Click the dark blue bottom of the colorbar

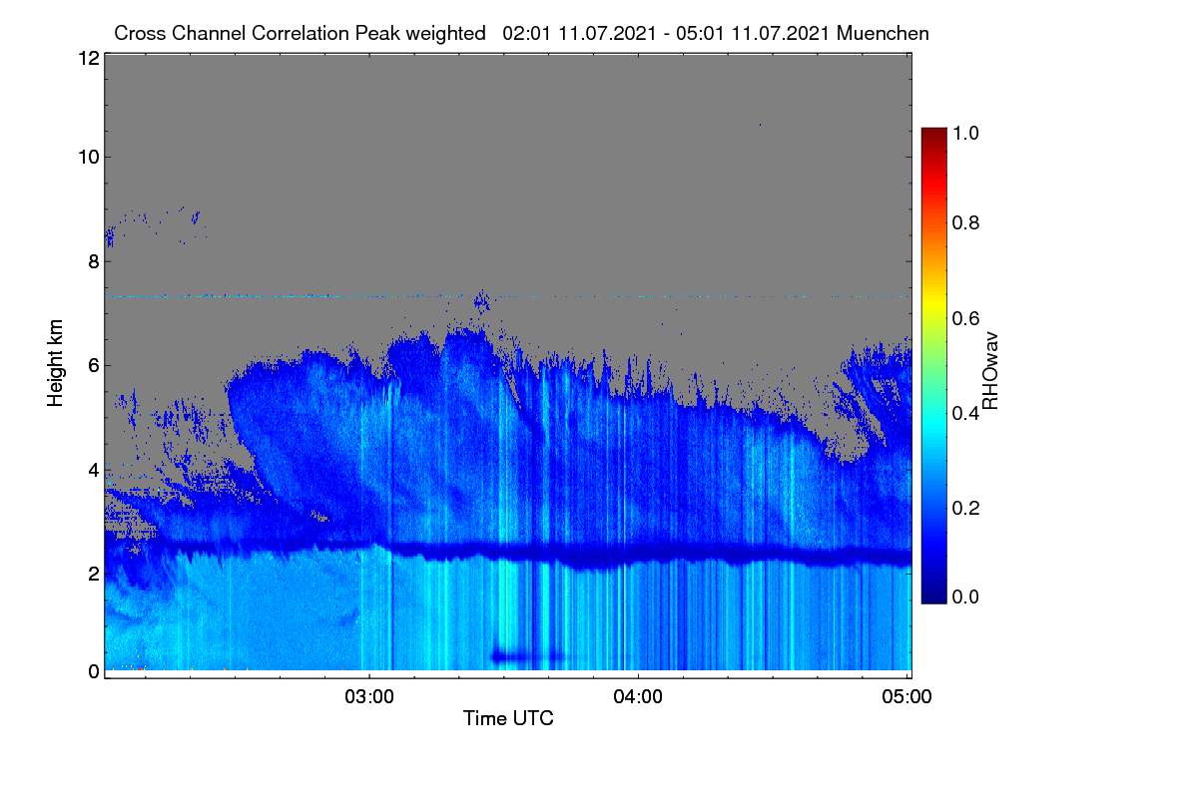pyautogui.click(x=932, y=594)
